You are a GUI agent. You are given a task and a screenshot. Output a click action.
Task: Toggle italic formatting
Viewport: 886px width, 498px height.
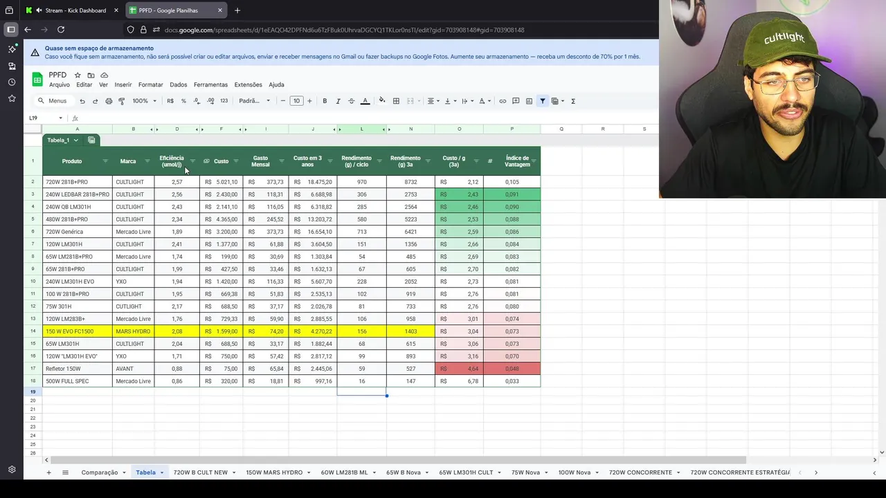tap(338, 101)
